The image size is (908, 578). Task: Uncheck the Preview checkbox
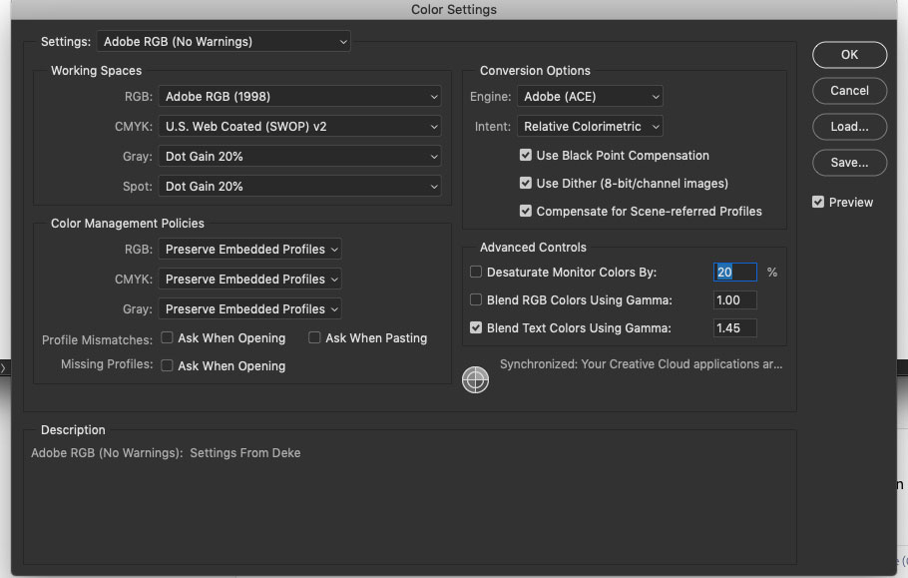tap(818, 202)
